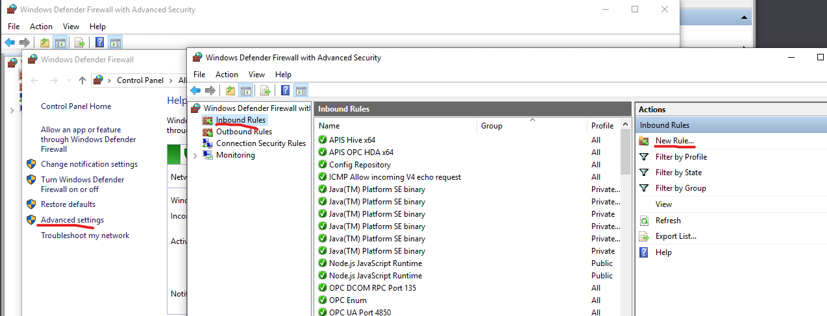Open the Action menu in front window
This screenshot has width=827, height=316.
227,75
